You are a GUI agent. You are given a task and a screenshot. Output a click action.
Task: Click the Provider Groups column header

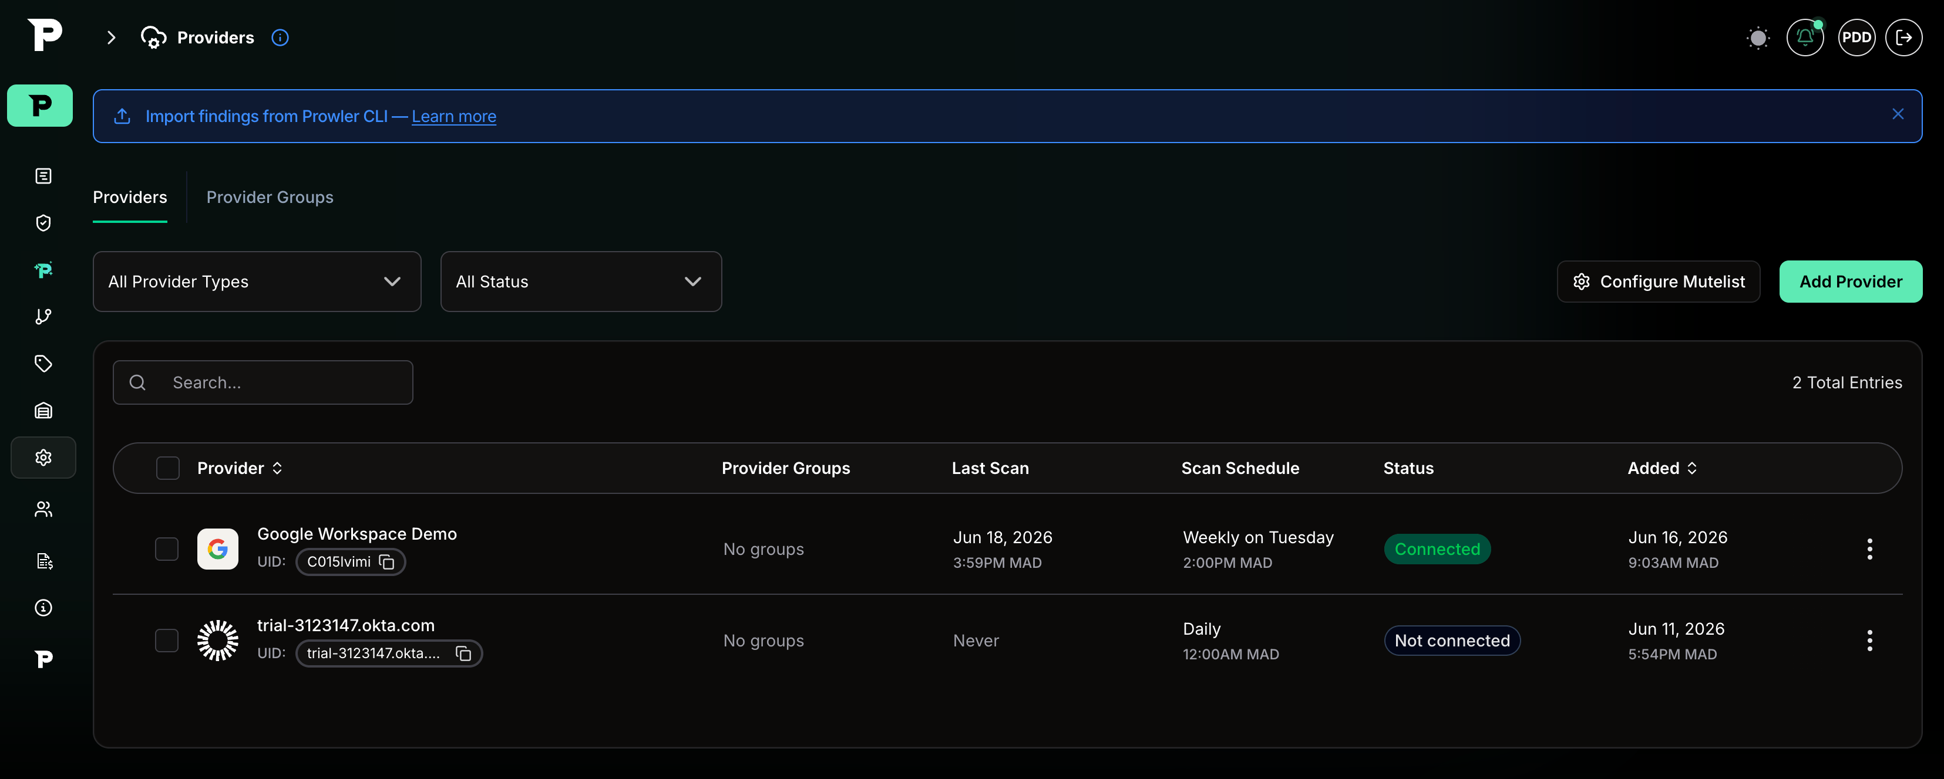coord(786,468)
